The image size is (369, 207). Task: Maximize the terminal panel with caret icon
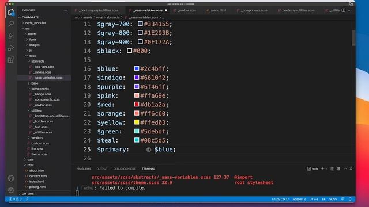point(345,168)
